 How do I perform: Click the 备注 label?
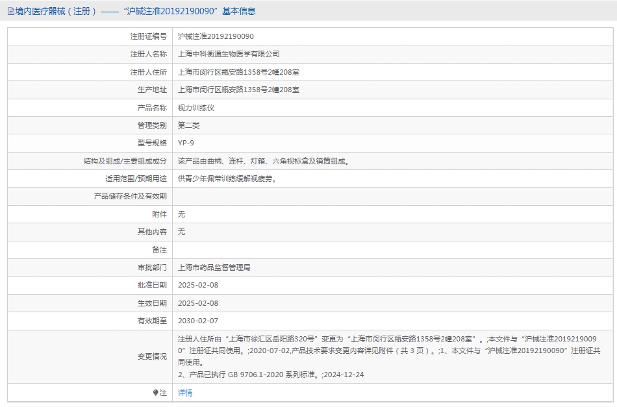click(x=159, y=250)
